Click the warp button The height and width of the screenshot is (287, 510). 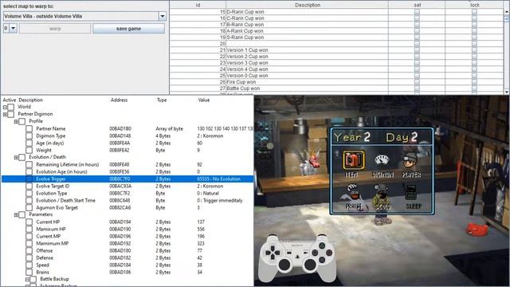[55, 29]
